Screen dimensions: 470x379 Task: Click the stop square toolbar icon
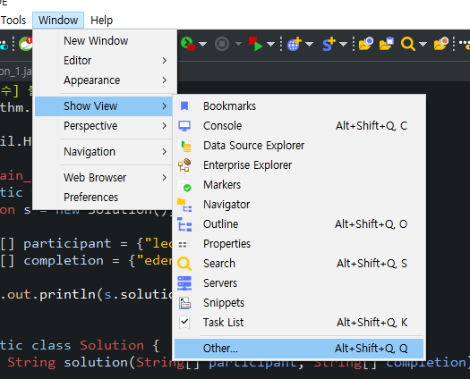pyautogui.click(x=222, y=44)
